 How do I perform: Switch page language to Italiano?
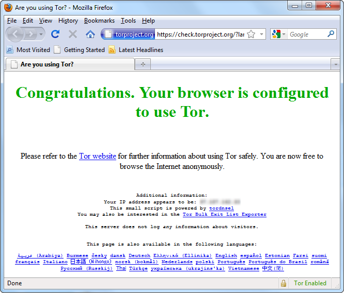55,262
